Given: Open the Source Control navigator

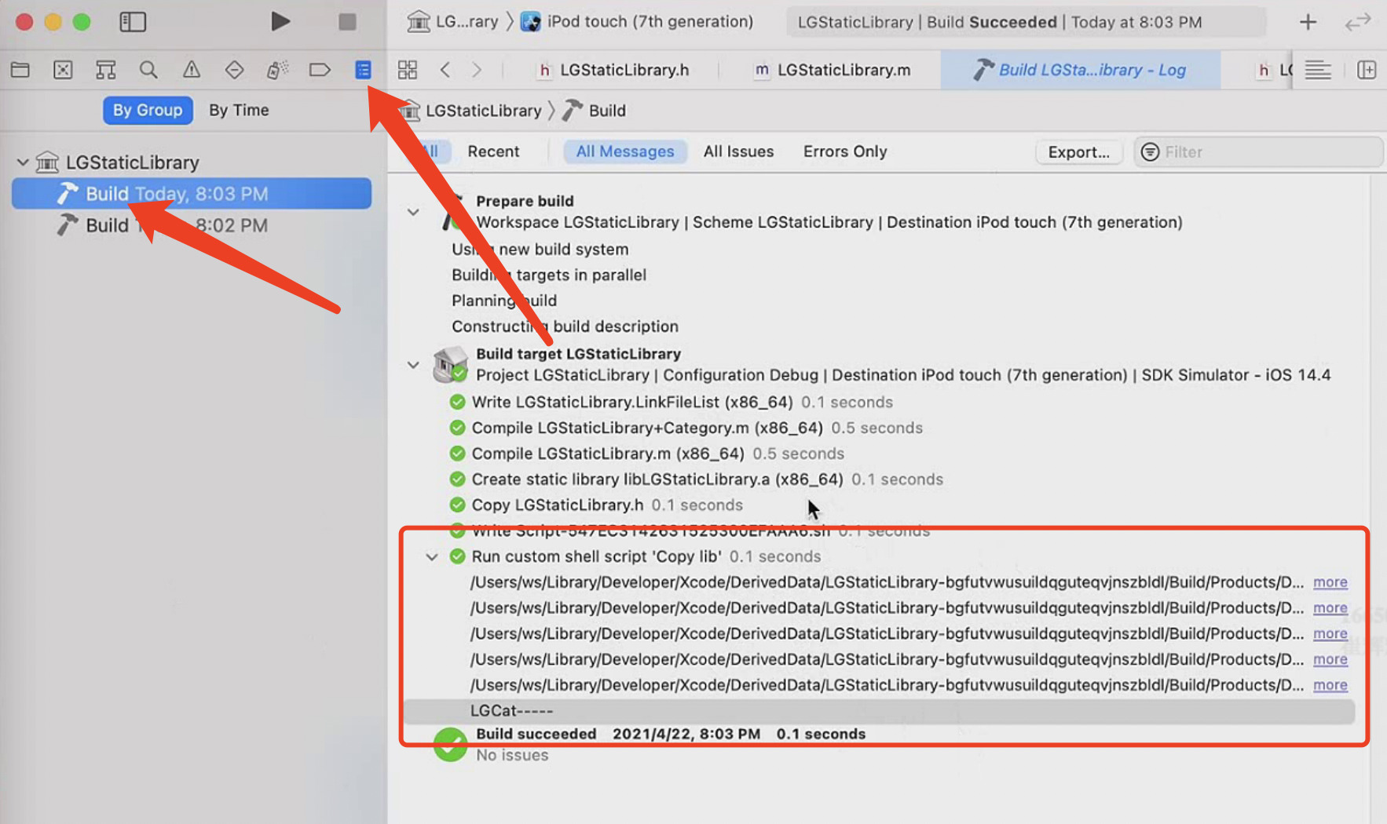Looking at the screenshot, I should pos(63,70).
